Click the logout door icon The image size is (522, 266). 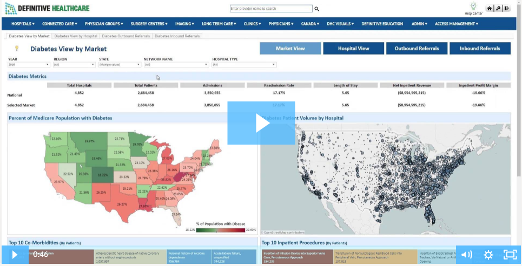pos(506,9)
